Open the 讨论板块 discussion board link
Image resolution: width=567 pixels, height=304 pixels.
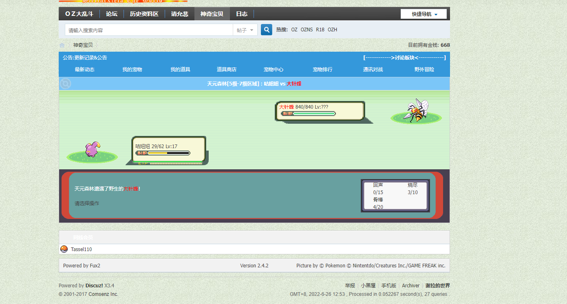coord(404,58)
